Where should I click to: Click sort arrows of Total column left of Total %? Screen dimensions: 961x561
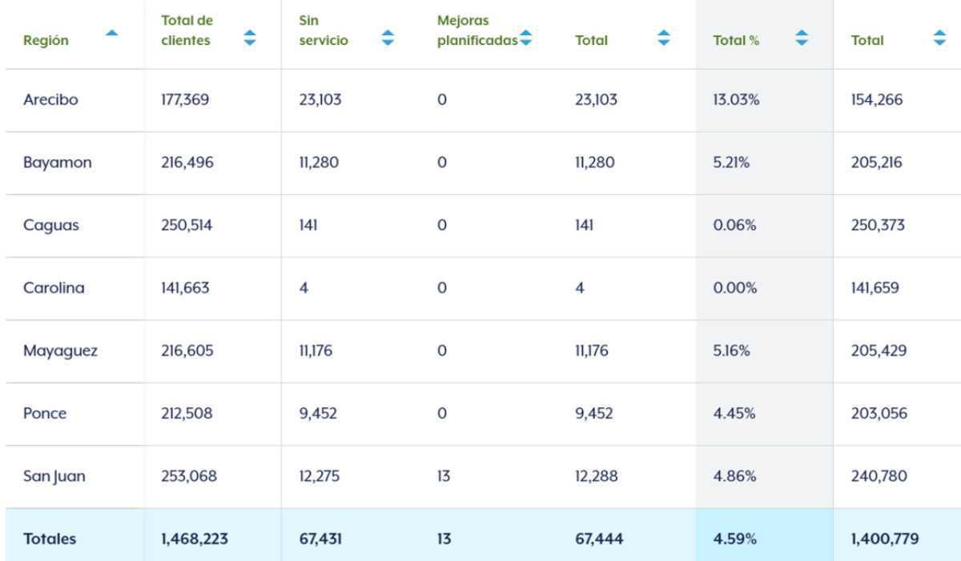(x=663, y=38)
